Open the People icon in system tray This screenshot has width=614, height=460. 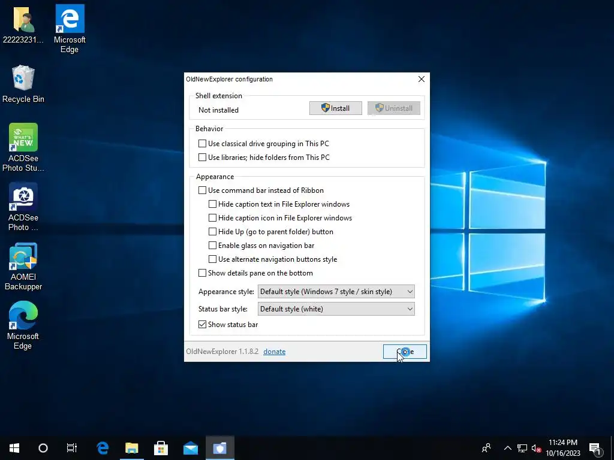(486, 447)
